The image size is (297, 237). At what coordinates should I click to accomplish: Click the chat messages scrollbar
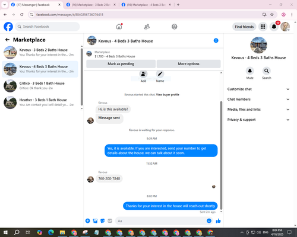221,155
